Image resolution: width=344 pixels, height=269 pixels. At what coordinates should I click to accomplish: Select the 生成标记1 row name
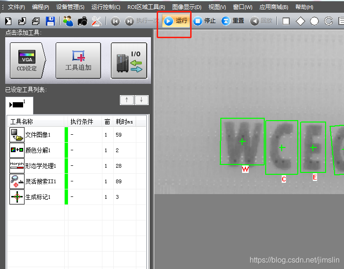pos(38,197)
